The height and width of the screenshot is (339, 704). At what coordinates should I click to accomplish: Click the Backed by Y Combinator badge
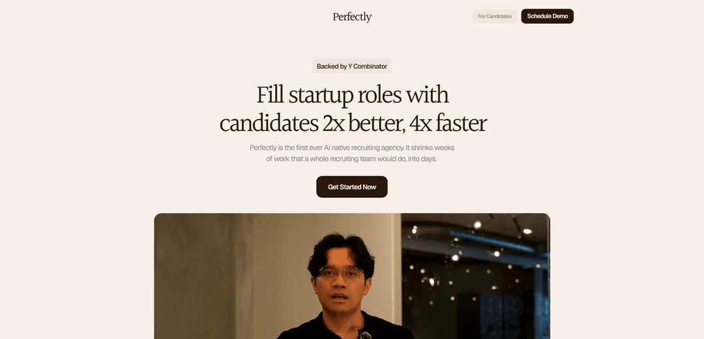pyautogui.click(x=352, y=66)
